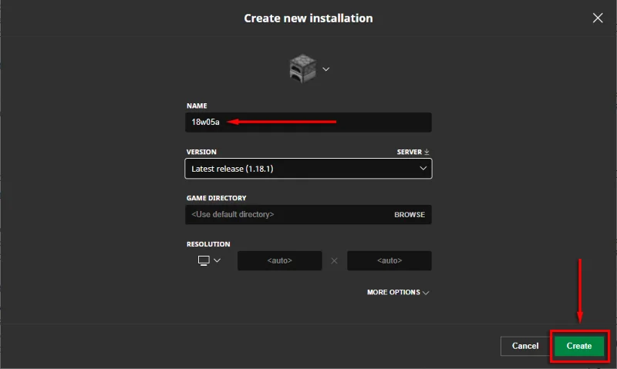Click the green Create button
This screenshot has width=617, height=369.
[579, 346]
